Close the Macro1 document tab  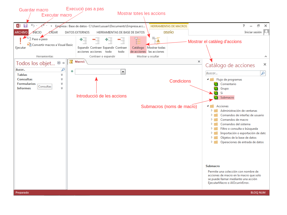(x=199, y=62)
